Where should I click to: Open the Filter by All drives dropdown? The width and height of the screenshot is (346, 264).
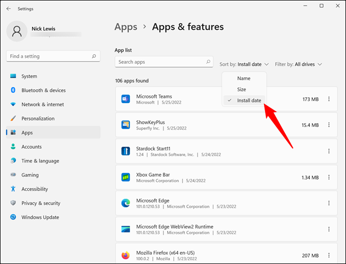(x=298, y=64)
